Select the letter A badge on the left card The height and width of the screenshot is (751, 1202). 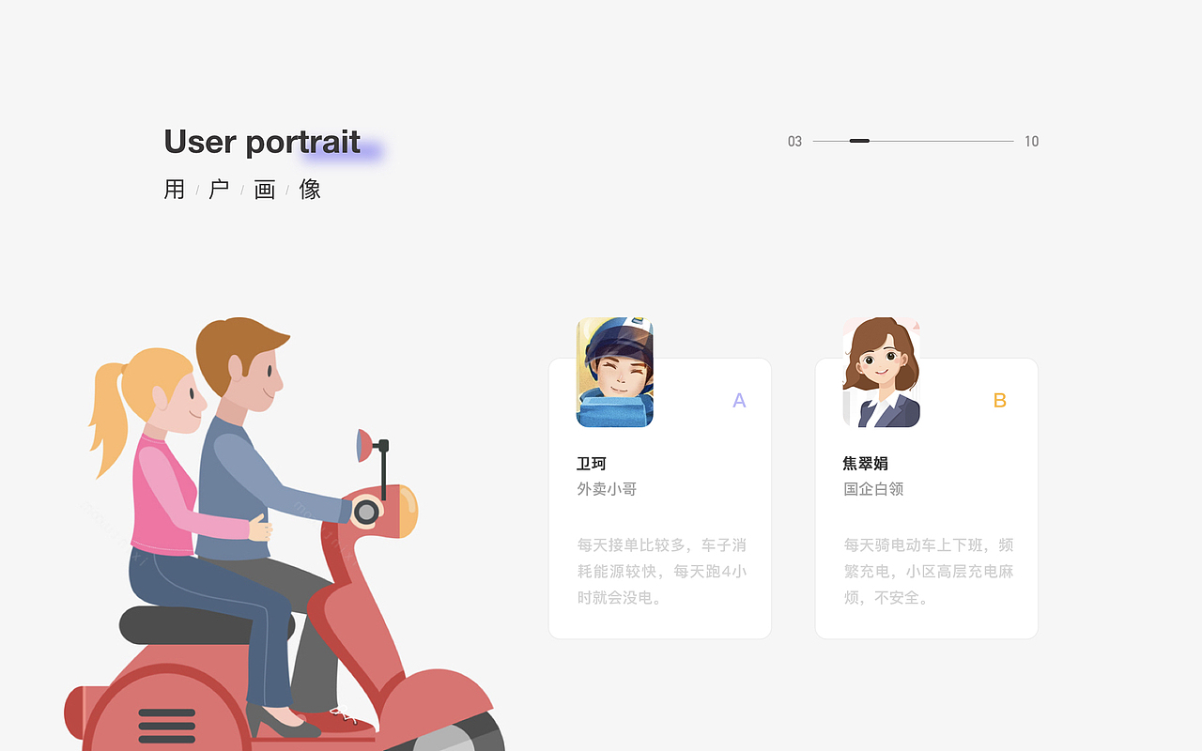tap(739, 400)
